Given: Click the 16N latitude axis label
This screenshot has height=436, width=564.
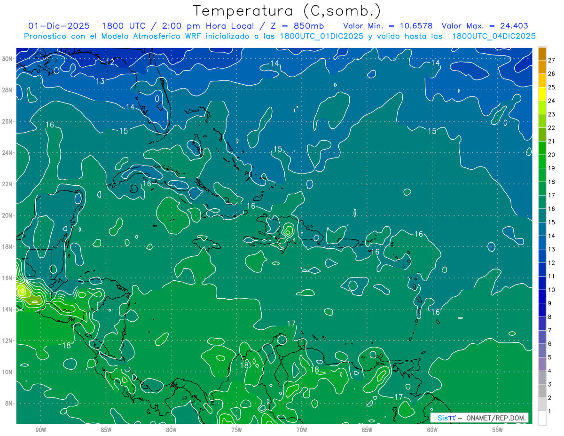Looking at the screenshot, I should coord(8,278).
